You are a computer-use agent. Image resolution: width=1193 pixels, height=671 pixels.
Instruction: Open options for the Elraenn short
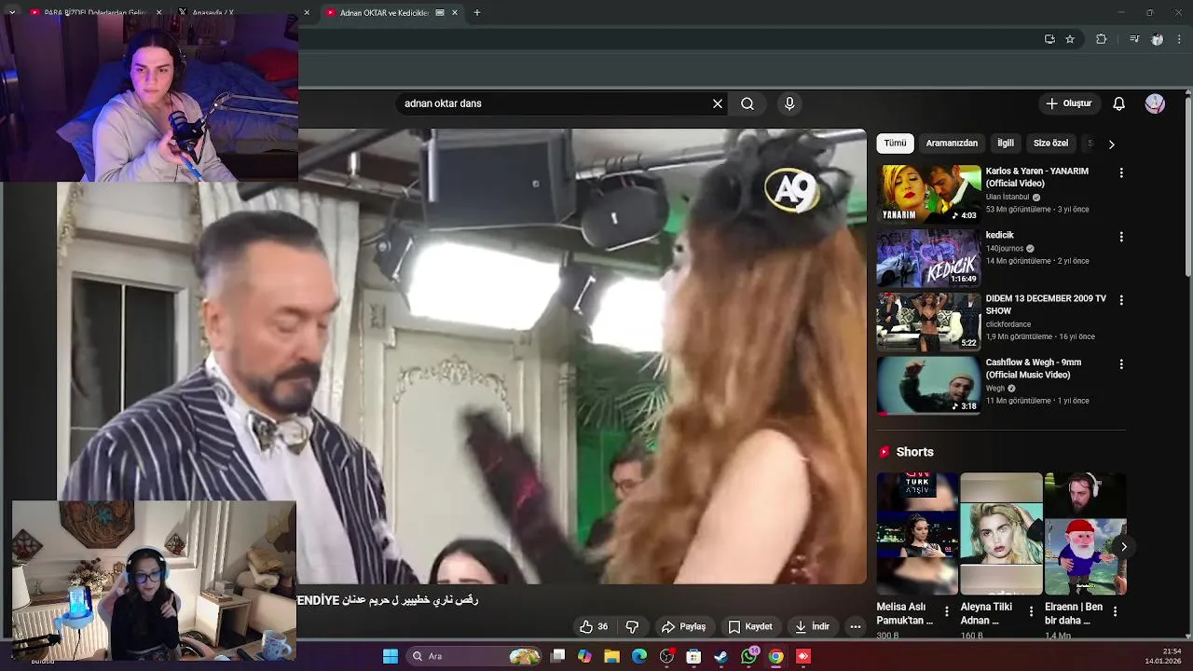pos(1115,611)
